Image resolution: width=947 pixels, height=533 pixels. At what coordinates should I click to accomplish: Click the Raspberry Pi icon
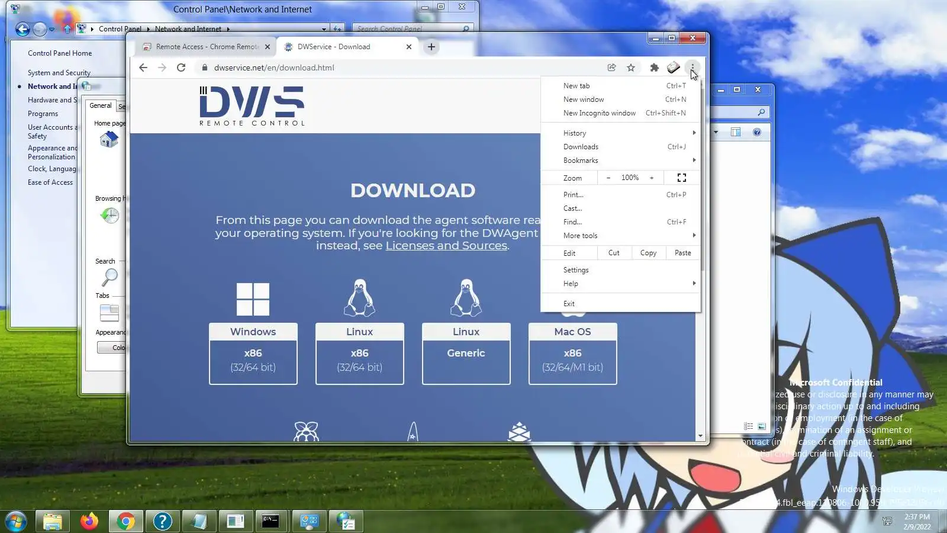tap(306, 431)
